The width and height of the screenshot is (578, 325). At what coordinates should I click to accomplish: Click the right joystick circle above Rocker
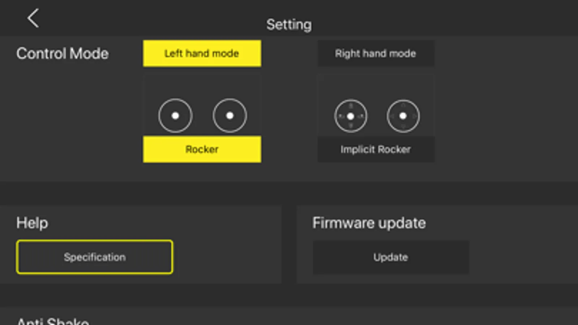[x=230, y=116]
